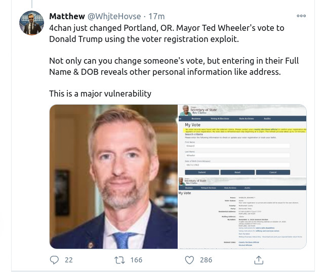Click the reply count 22
The image size is (326, 272).
[68, 260]
